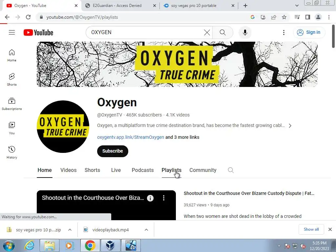
Task: Launch Internet Explorer from taskbar
Action: tap(29, 245)
